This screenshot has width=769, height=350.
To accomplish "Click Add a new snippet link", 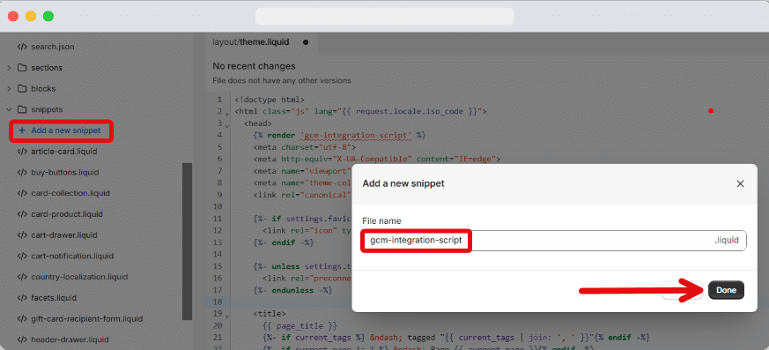I will 66,130.
